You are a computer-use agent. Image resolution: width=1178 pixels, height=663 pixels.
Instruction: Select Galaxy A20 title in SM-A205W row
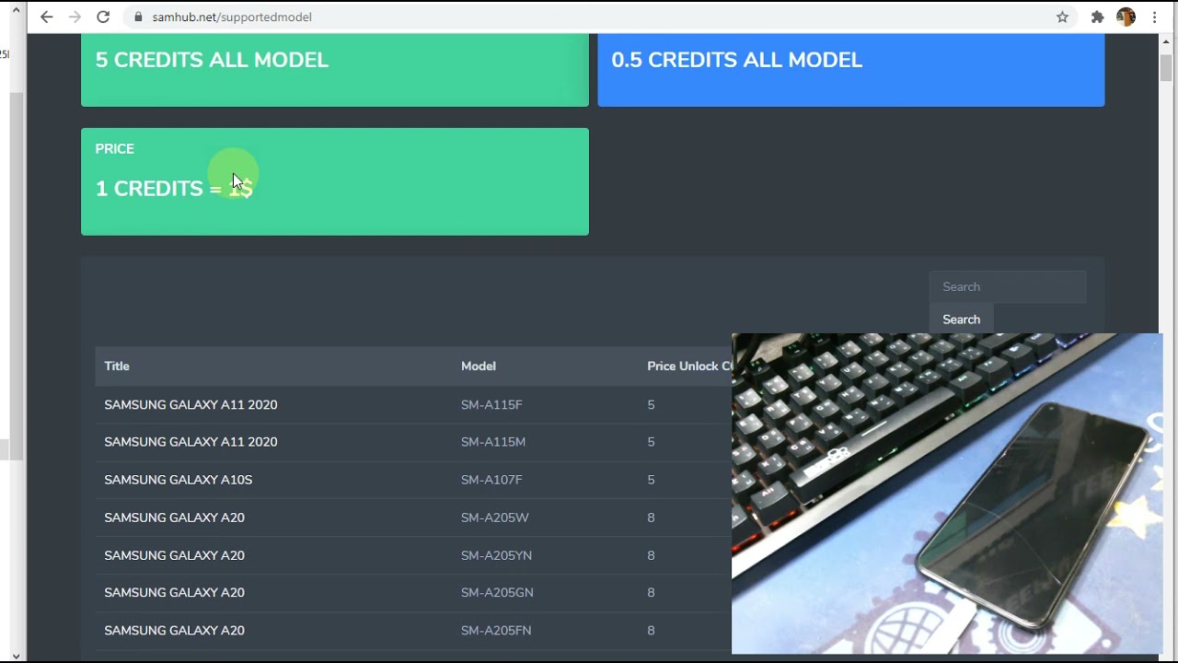(174, 518)
